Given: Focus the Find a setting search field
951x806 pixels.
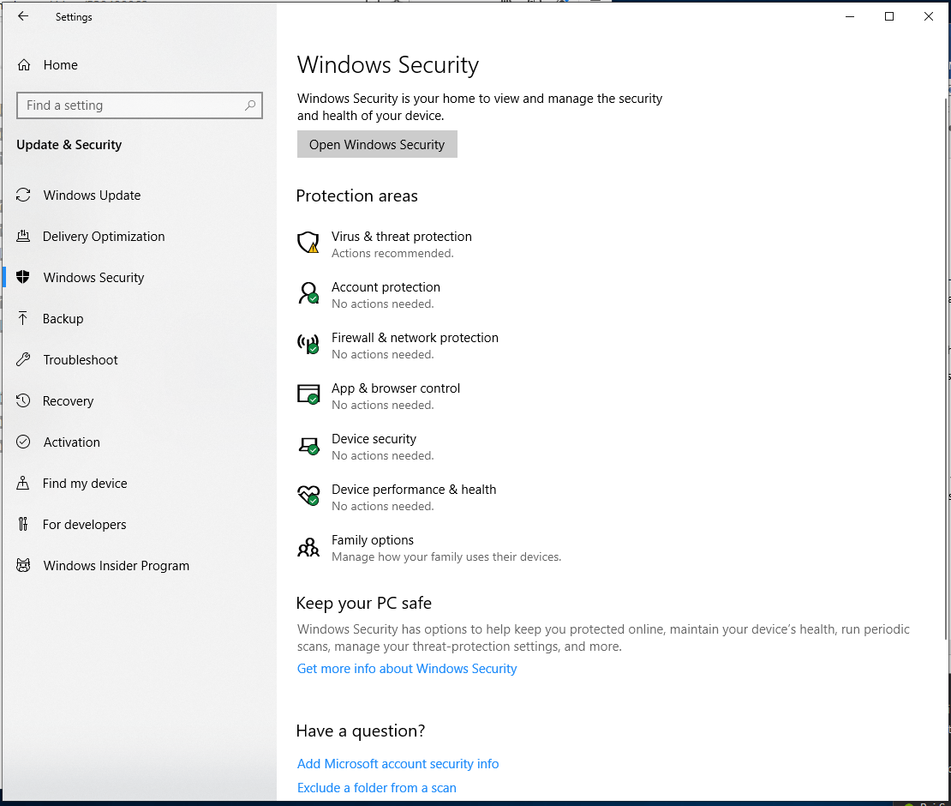Looking at the screenshot, I should pos(140,105).
